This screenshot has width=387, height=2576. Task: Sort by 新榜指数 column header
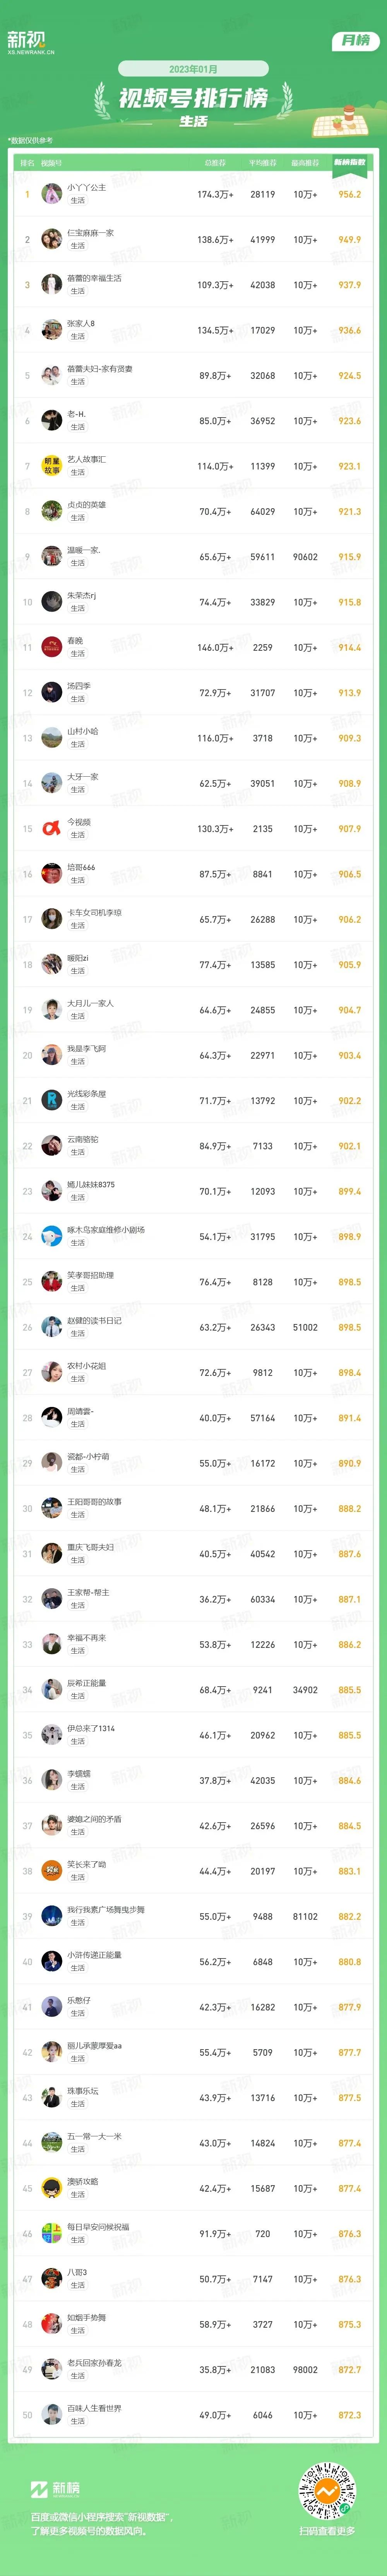tap(349, 162)
